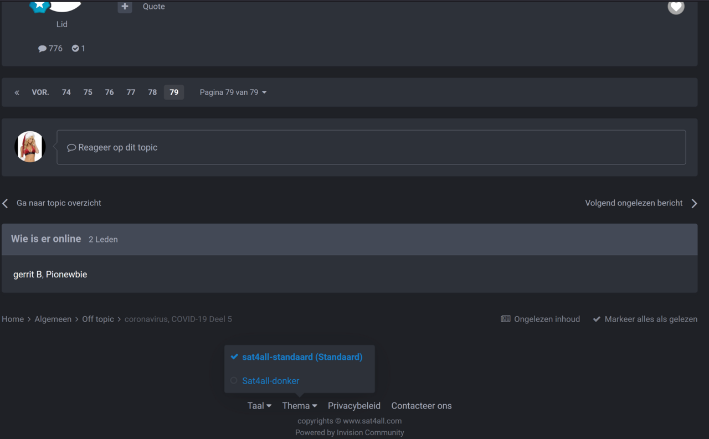Open the Off topic breadcrumb link
The width and height of the screenshot is (709, 439).
(98, 319)
